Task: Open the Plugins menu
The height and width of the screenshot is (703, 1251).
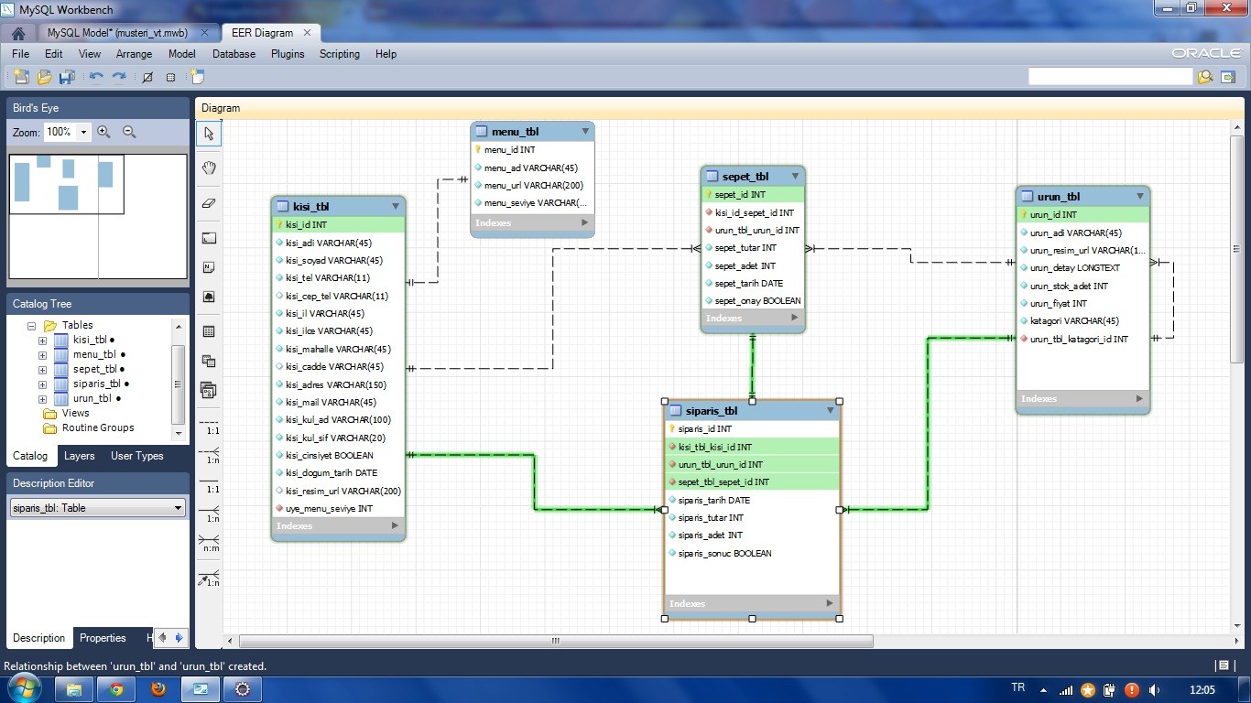Action: coord(288,54)
